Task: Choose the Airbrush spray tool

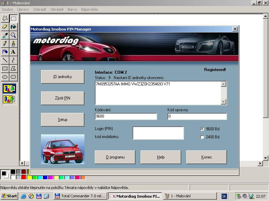Action: 5,52
